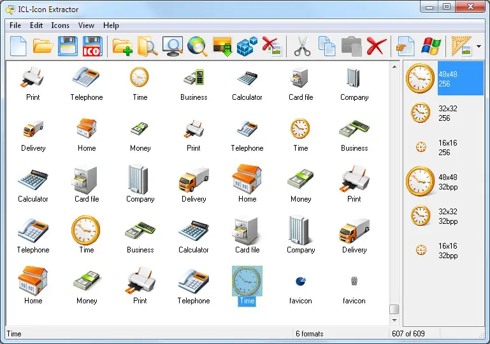The image size is (490, 344).
Task: Search a folder using the folder-magnifier icon
Action: click(147, 46)
